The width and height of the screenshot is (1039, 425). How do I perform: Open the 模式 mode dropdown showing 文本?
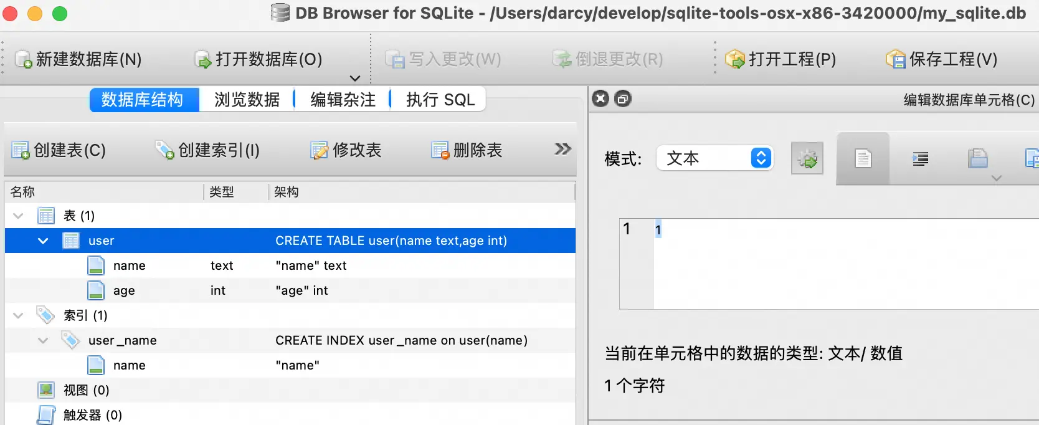(714, 158)
